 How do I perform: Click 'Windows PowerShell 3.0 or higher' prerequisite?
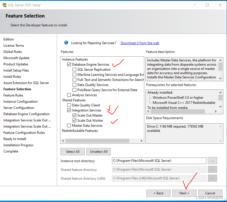[178, 98]
